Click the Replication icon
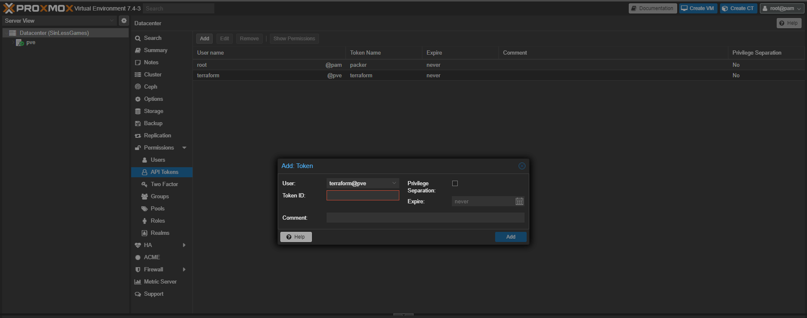This screenshot has height=318, width=807. point(138,136)
